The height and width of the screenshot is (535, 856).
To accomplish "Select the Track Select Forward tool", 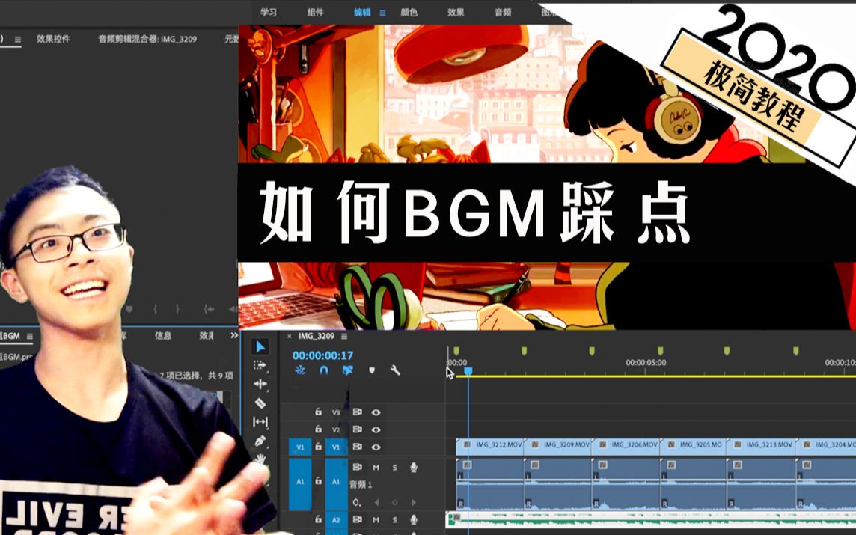I will coord(260,365).
